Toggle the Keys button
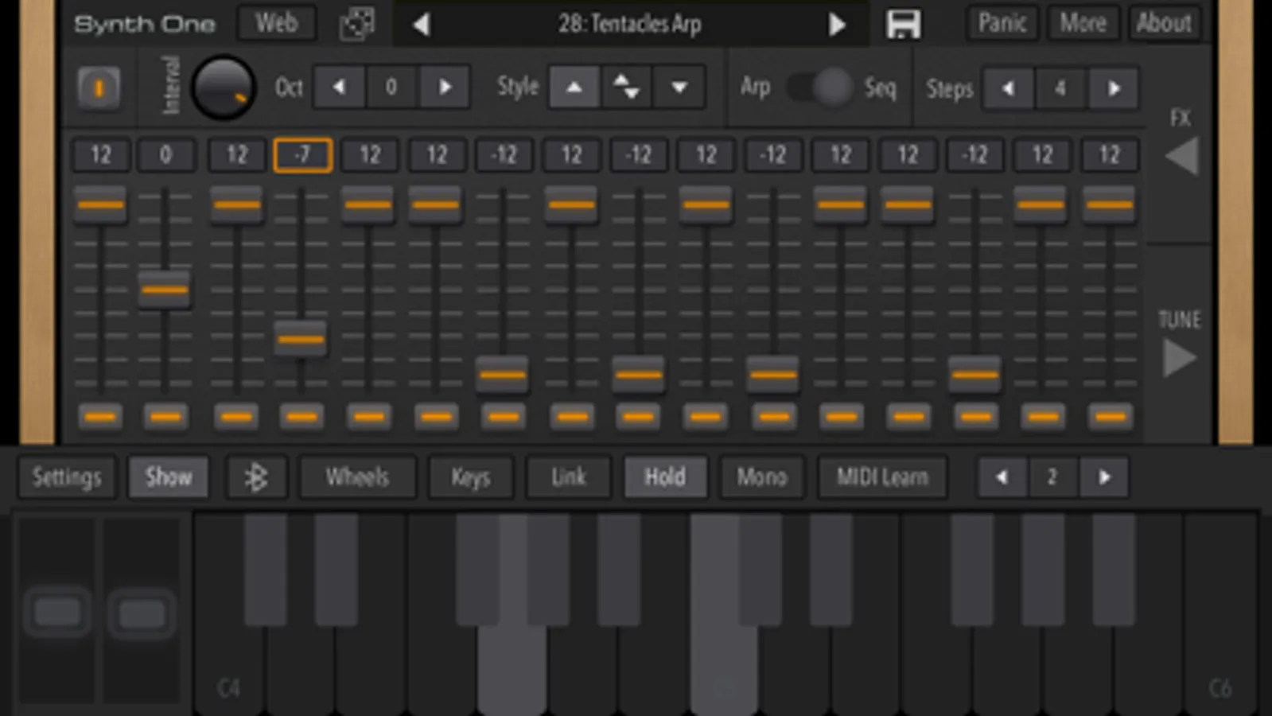The image size is (1272, 716). click(470, 477)
